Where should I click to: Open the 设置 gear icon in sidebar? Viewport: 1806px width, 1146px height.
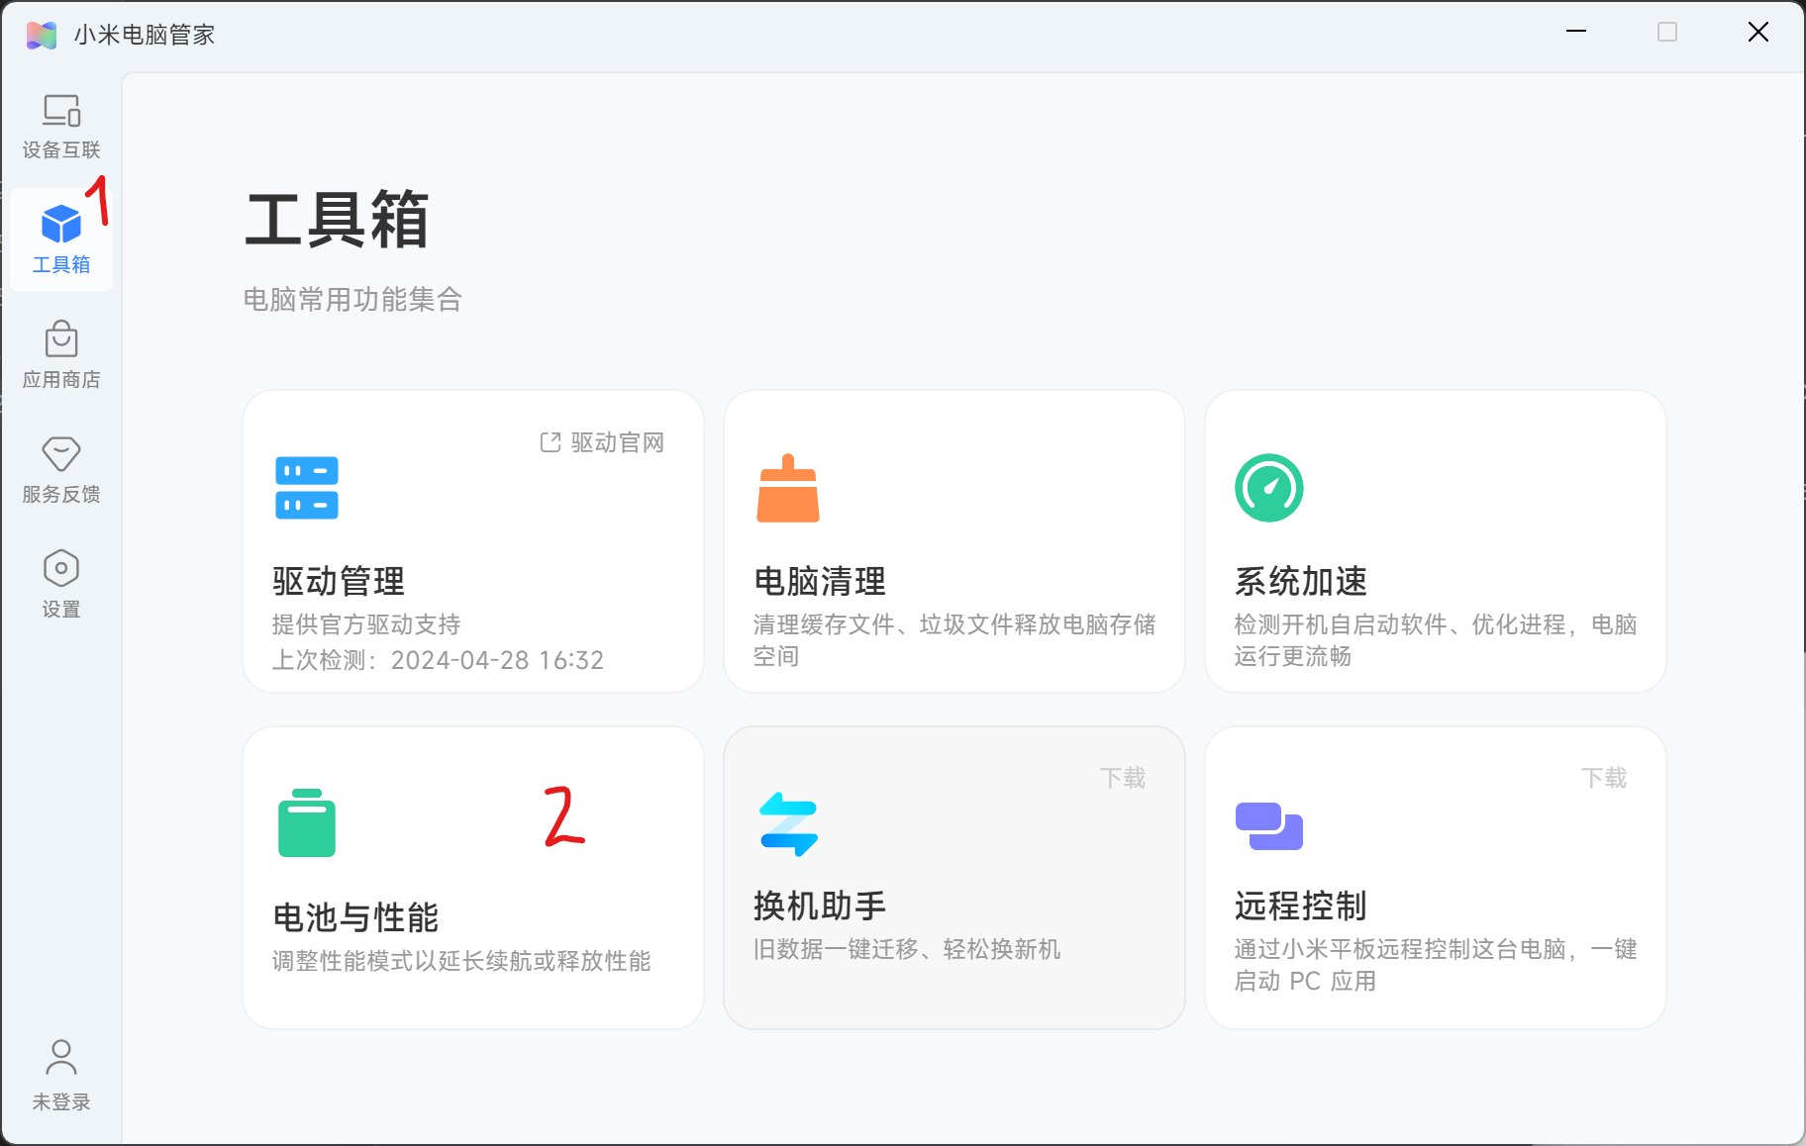point(61,568)
